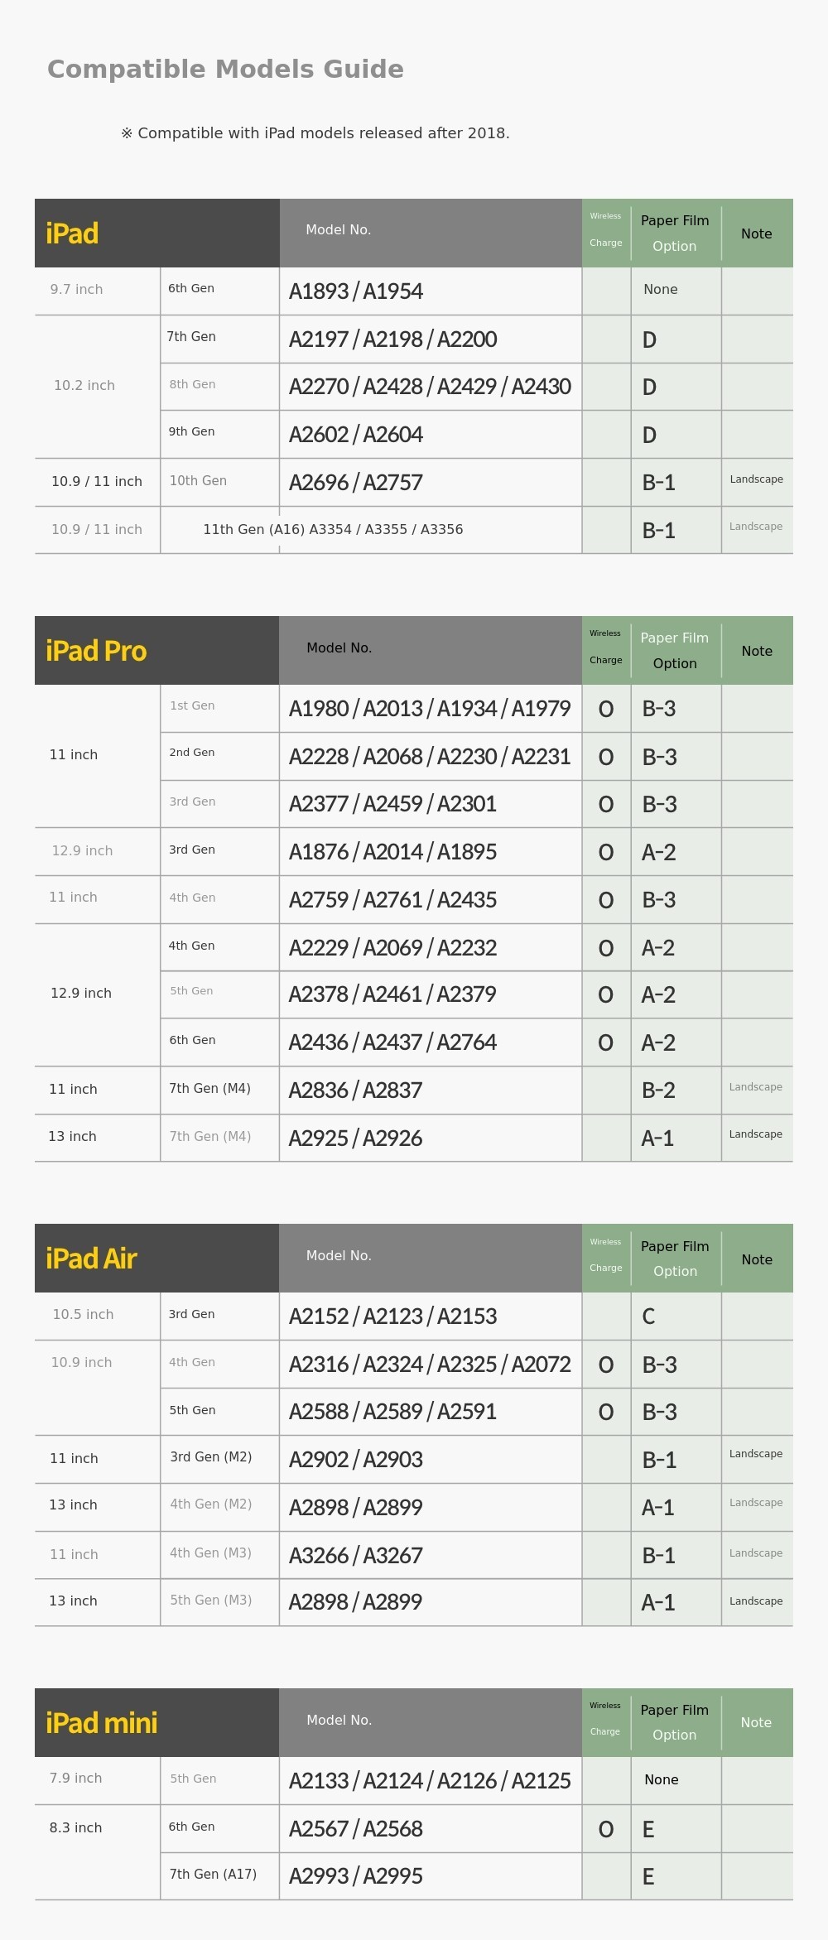Click wireless charge O for A2567 / A2568
This screenshot has width=828, height=1940.
[x=606, y=1829]
